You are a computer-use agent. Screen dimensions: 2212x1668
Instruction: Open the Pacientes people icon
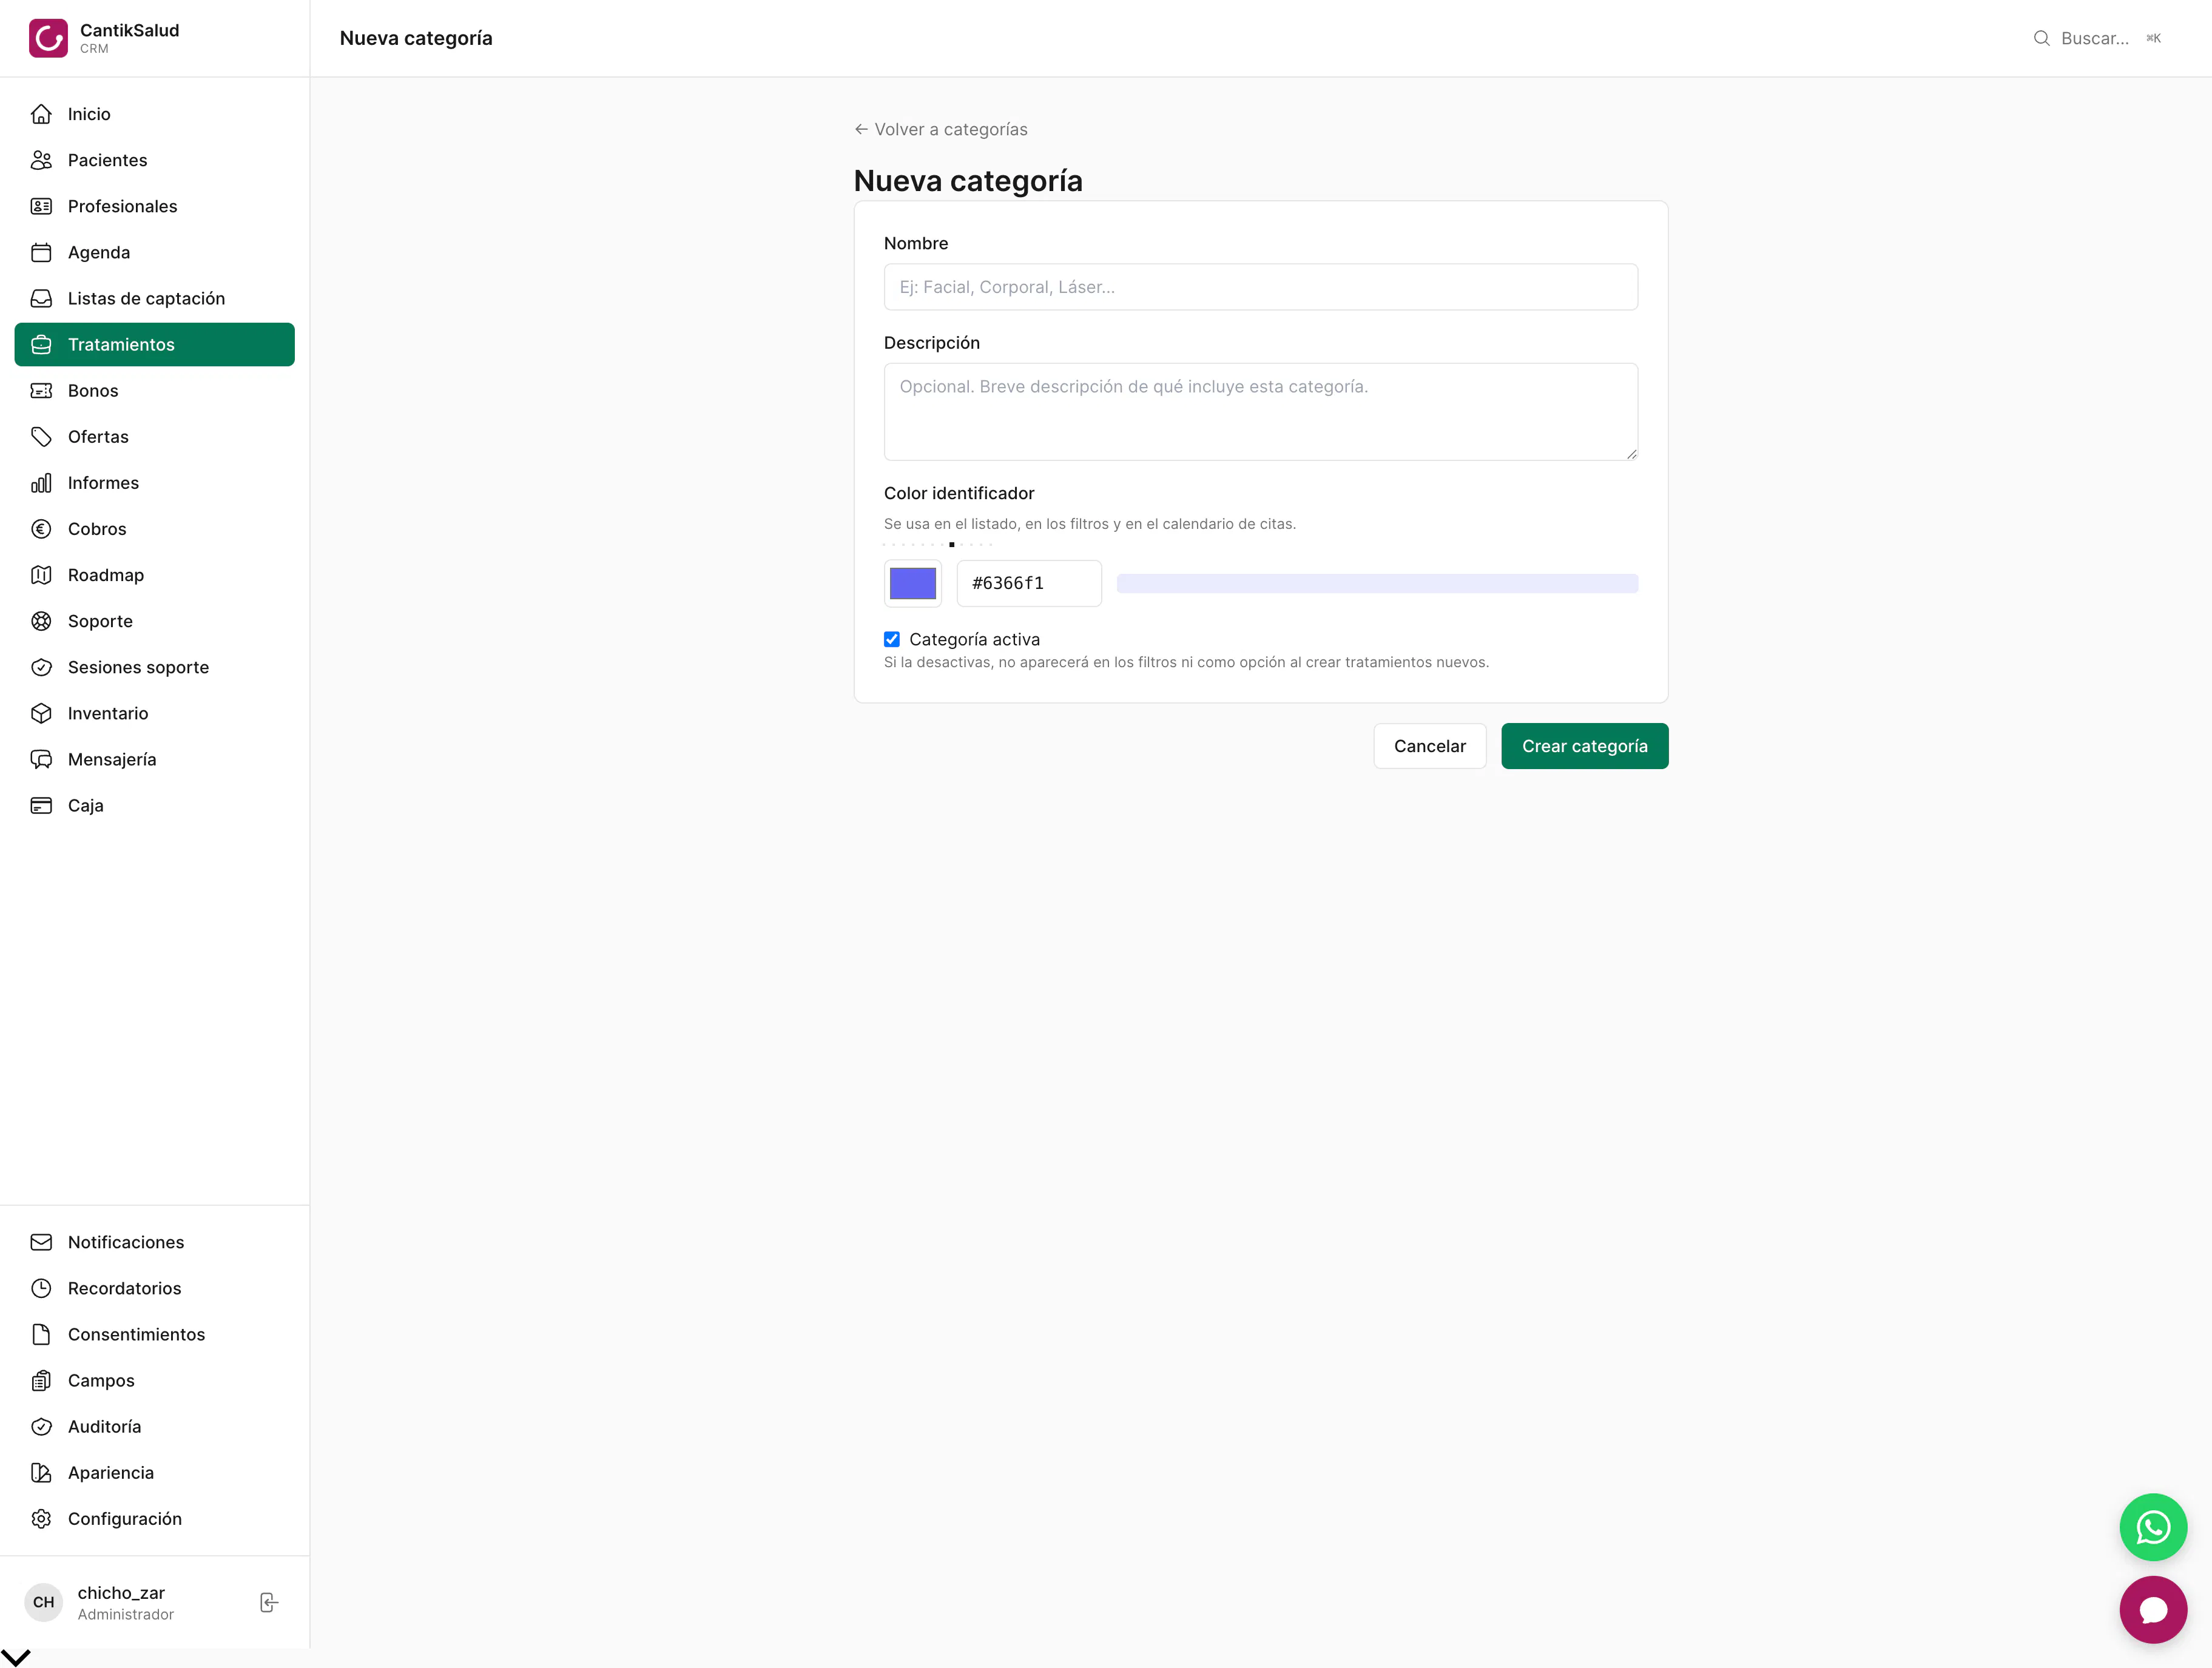pos(41,160)
